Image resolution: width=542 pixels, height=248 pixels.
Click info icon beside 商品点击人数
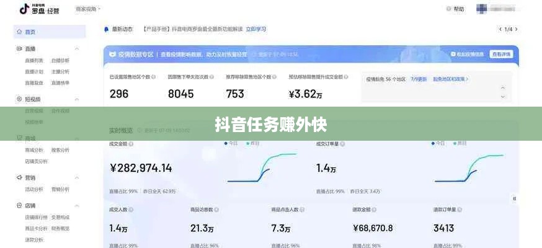[302, 210]
